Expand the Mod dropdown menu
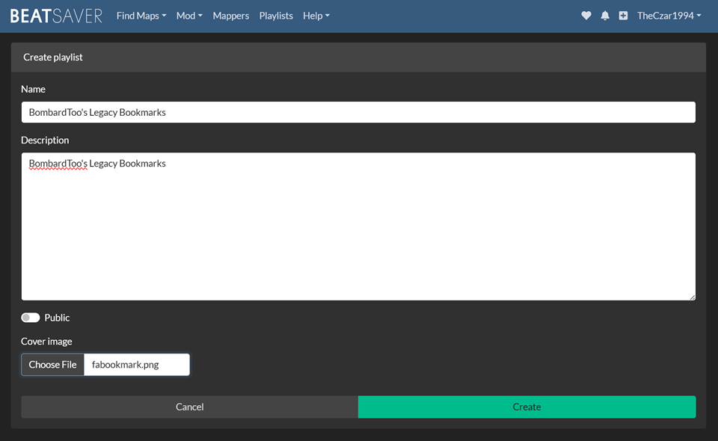 coord(189,16)
